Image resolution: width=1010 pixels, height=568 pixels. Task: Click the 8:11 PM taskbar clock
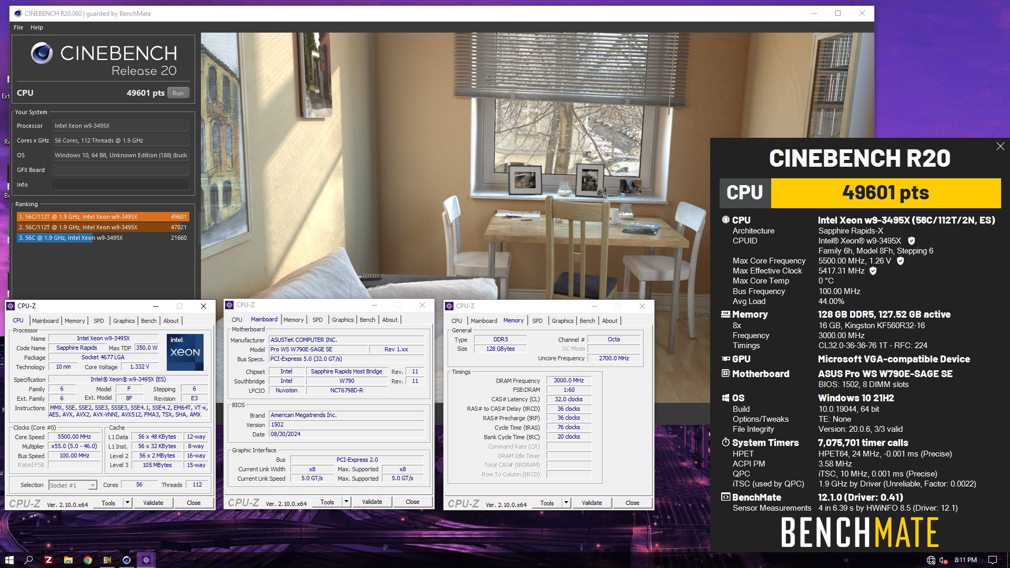966,560
